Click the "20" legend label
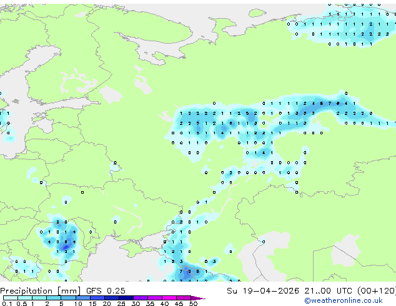The width and height of the screenshot is (396, 306). tap(107, 304)
